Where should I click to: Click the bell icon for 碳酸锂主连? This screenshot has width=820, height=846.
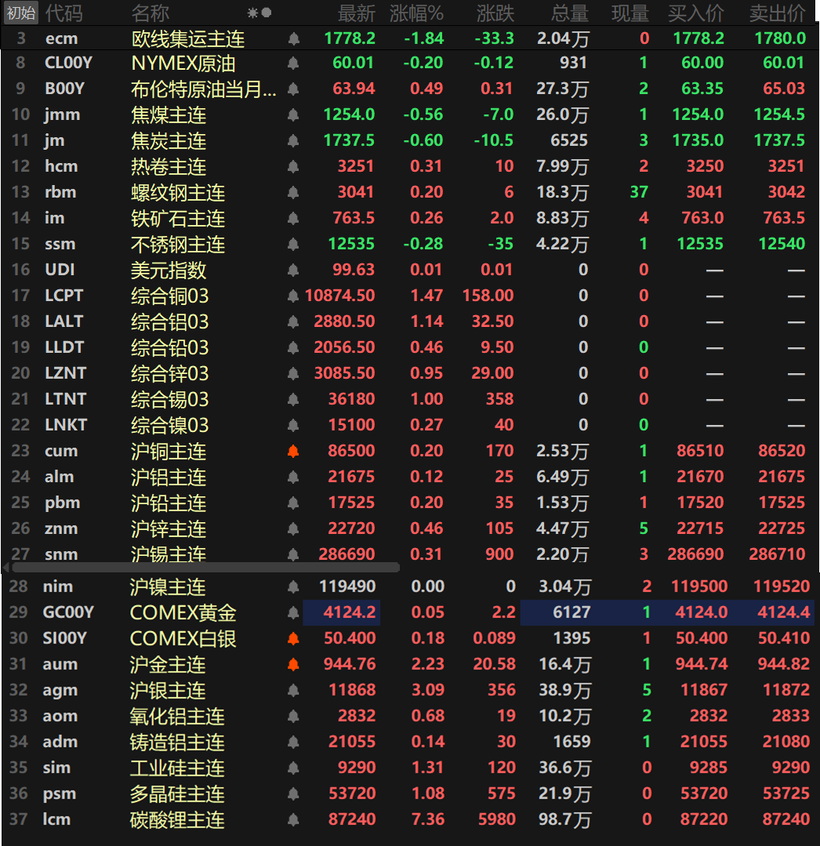(293, 819)
